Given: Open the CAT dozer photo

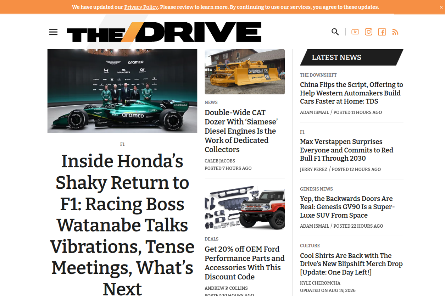Looking at the screenshot, I should pyautogui.click(x=245, y=72).
